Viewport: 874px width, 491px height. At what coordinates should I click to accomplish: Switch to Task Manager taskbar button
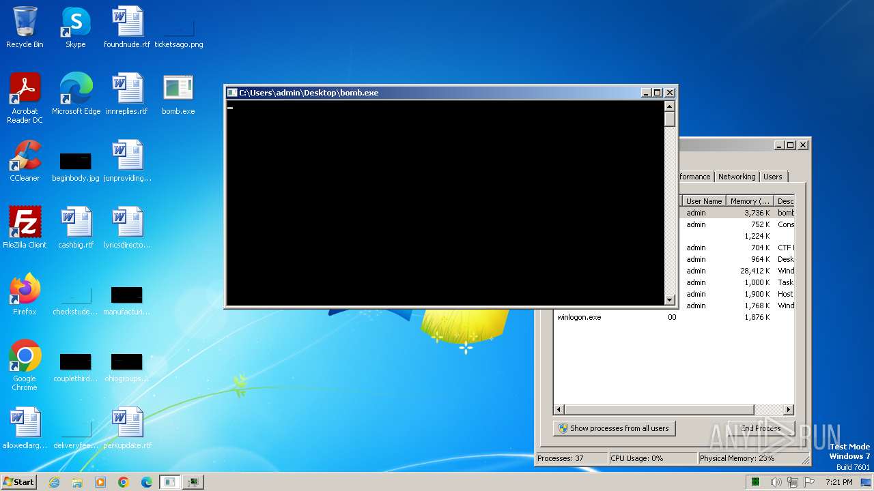pos(193,482)
